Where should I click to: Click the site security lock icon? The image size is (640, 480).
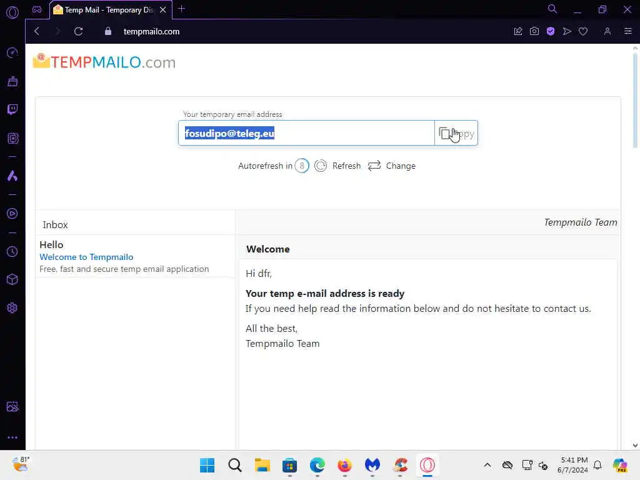point(107,31)
